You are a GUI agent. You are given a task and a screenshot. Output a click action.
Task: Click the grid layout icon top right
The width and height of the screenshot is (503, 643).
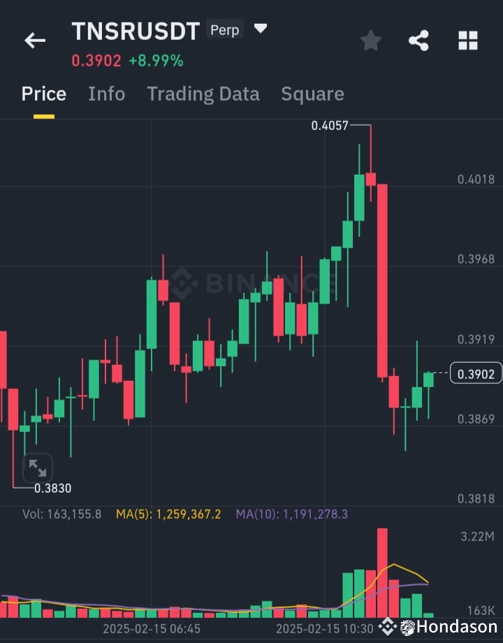(x=467, y=40)
